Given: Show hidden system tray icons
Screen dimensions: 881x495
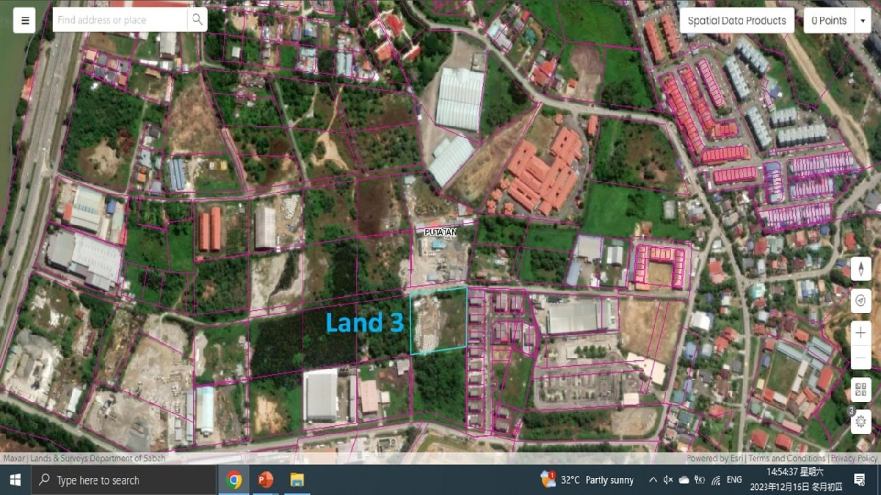Looking at the screenshot, I should coord(653,480).
